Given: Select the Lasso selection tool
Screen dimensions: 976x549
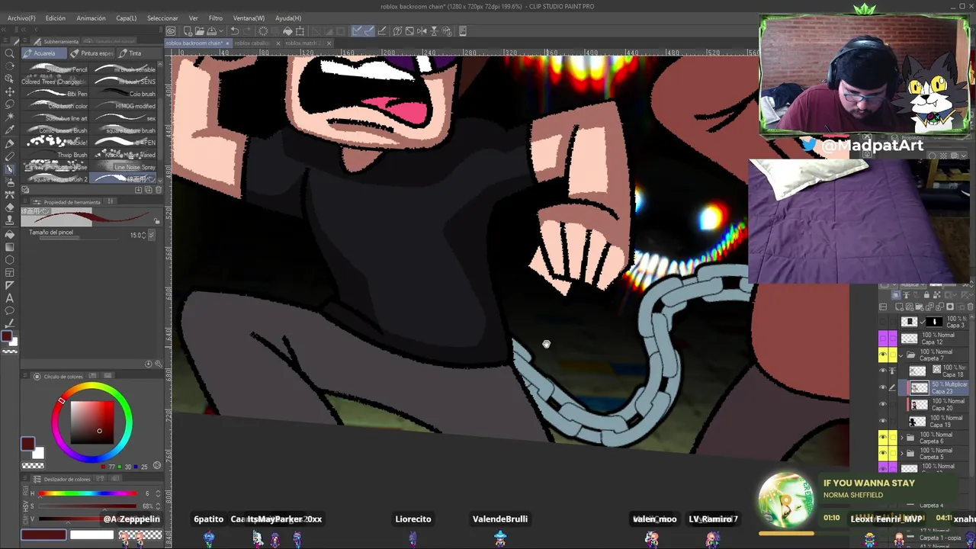Looking at the screenshot, I should [x=10, y=104].
